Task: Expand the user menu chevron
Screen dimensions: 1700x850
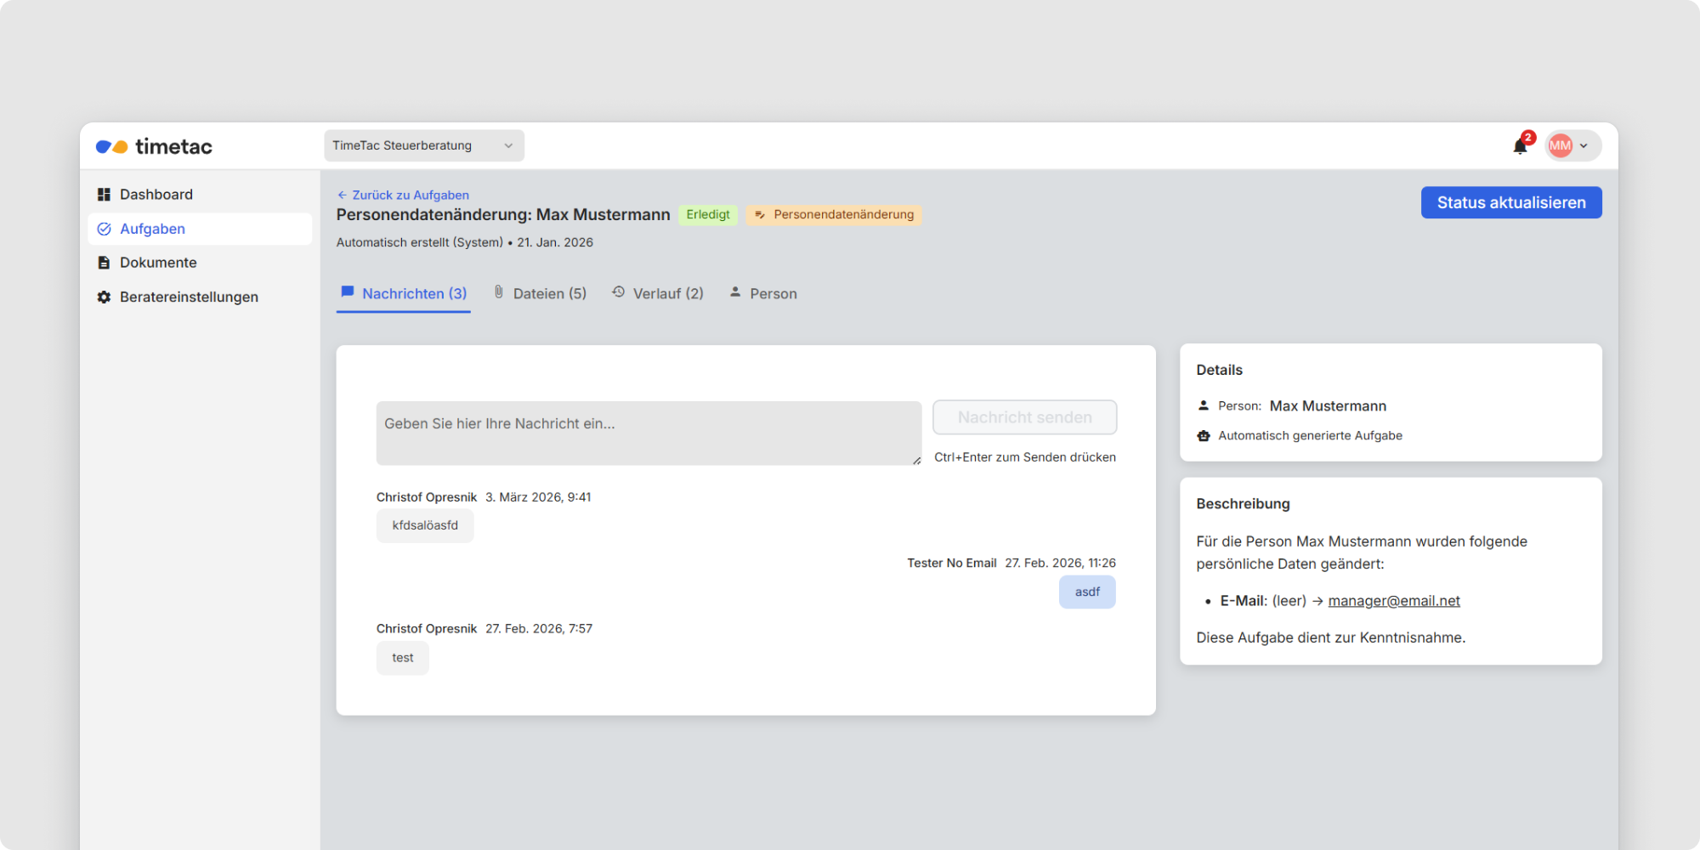Action: [1584, 146]
